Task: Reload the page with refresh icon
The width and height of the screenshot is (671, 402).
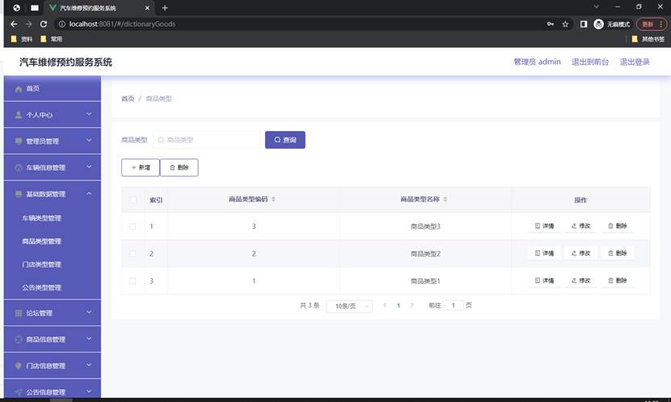Action: 43,24
